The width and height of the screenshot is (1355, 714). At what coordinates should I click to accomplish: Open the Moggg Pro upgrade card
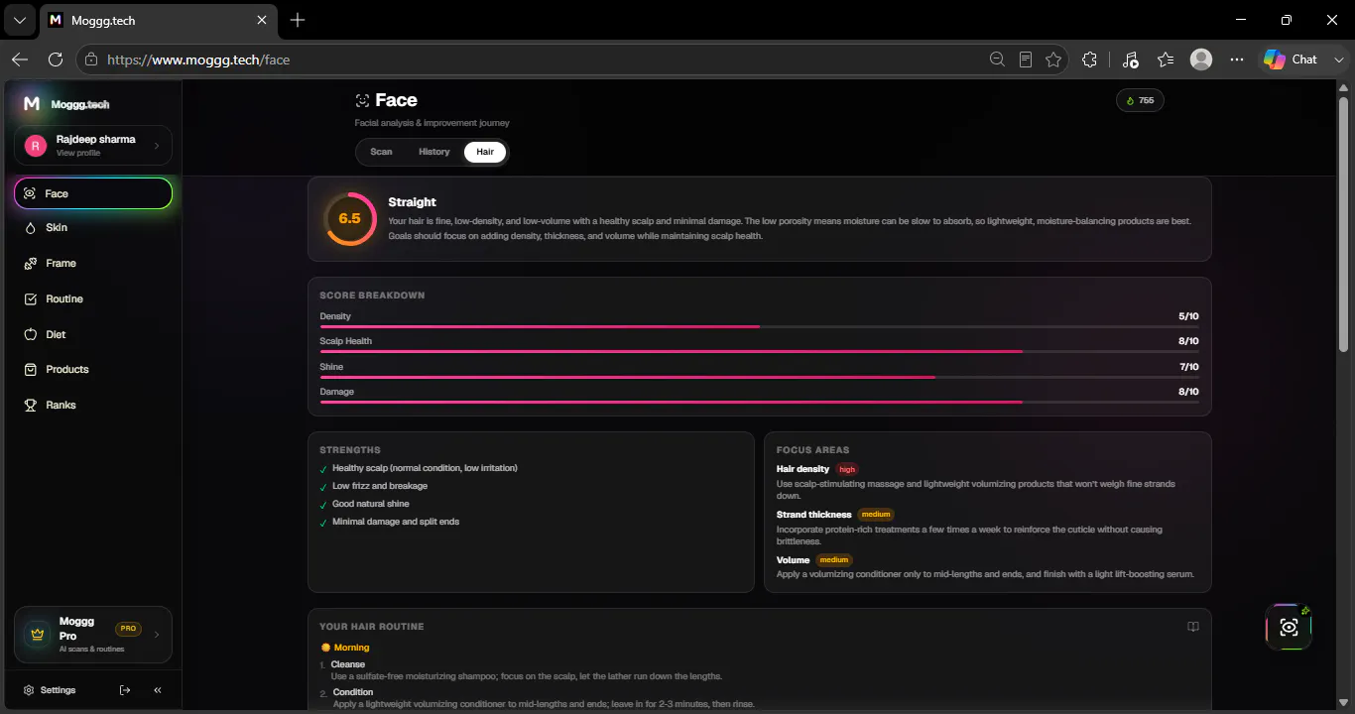click(x=92, y=635)
